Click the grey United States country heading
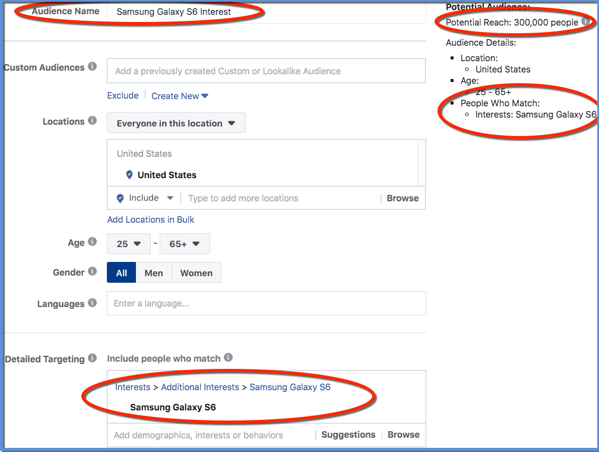Viewport: 599px width, 452px height. coord(144,154)
